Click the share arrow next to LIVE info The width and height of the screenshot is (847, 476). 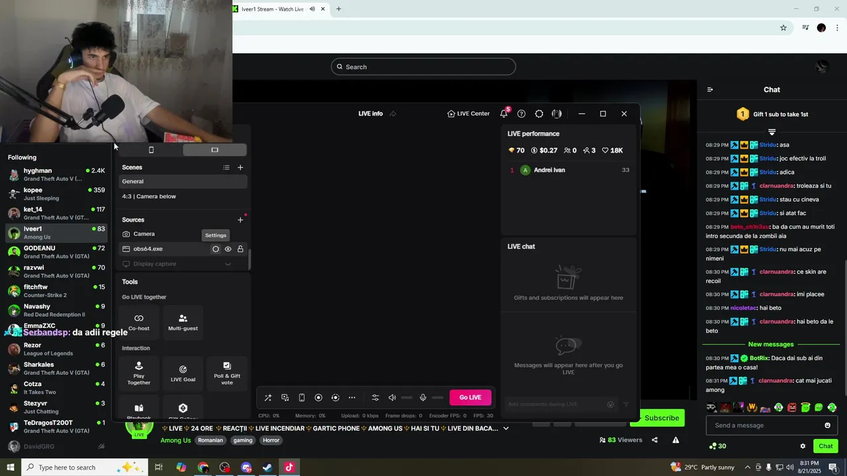click(x=392, y=114)
